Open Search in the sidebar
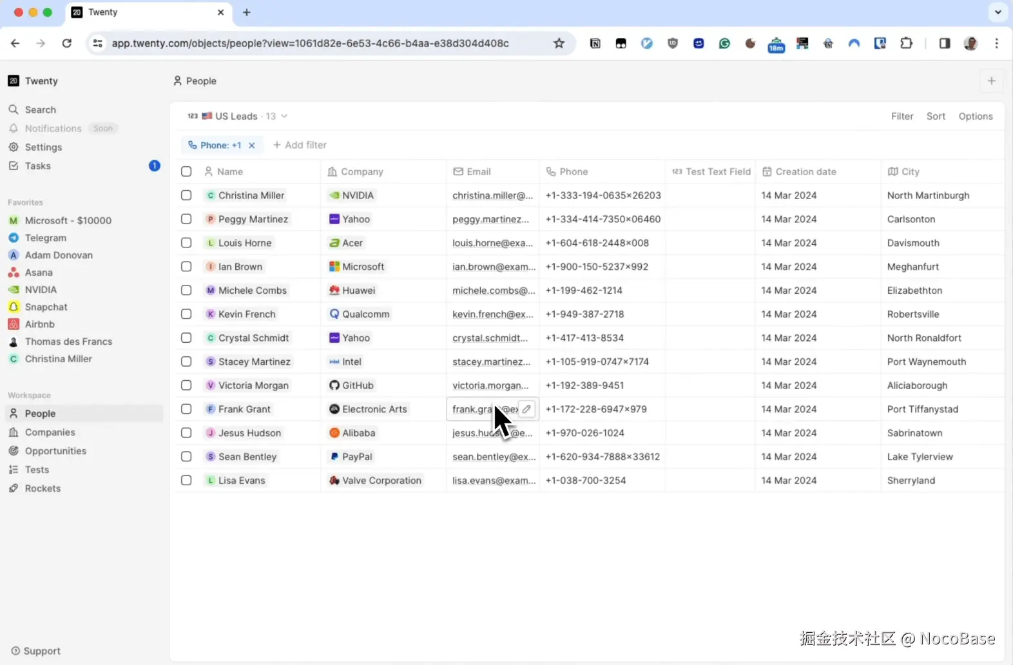Screen dimensions: 1013x665 [41, 110]
